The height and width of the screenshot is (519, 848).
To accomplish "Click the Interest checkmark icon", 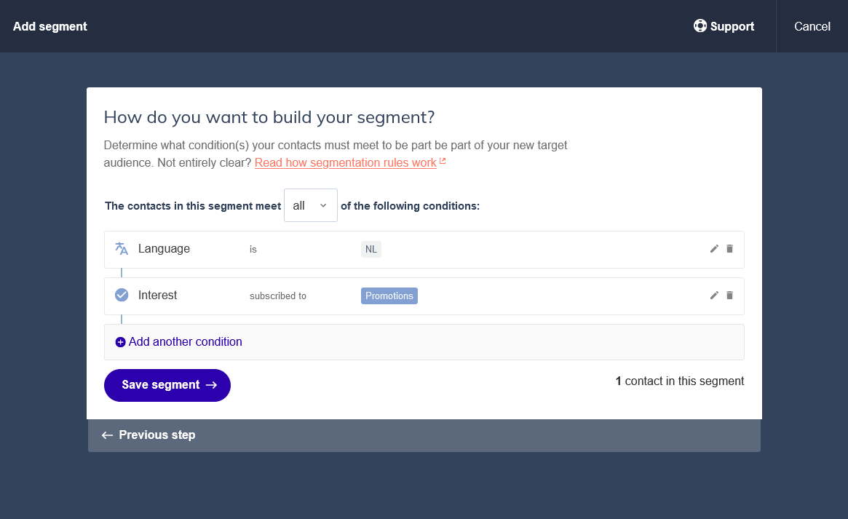I will (x=122, y=296).
